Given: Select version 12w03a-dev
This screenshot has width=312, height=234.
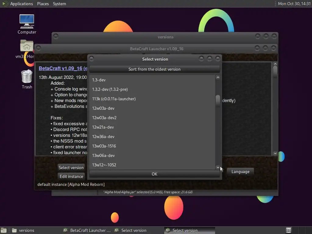Looking at the screenshot, I should pyautogui.click(x=152, y=108).
